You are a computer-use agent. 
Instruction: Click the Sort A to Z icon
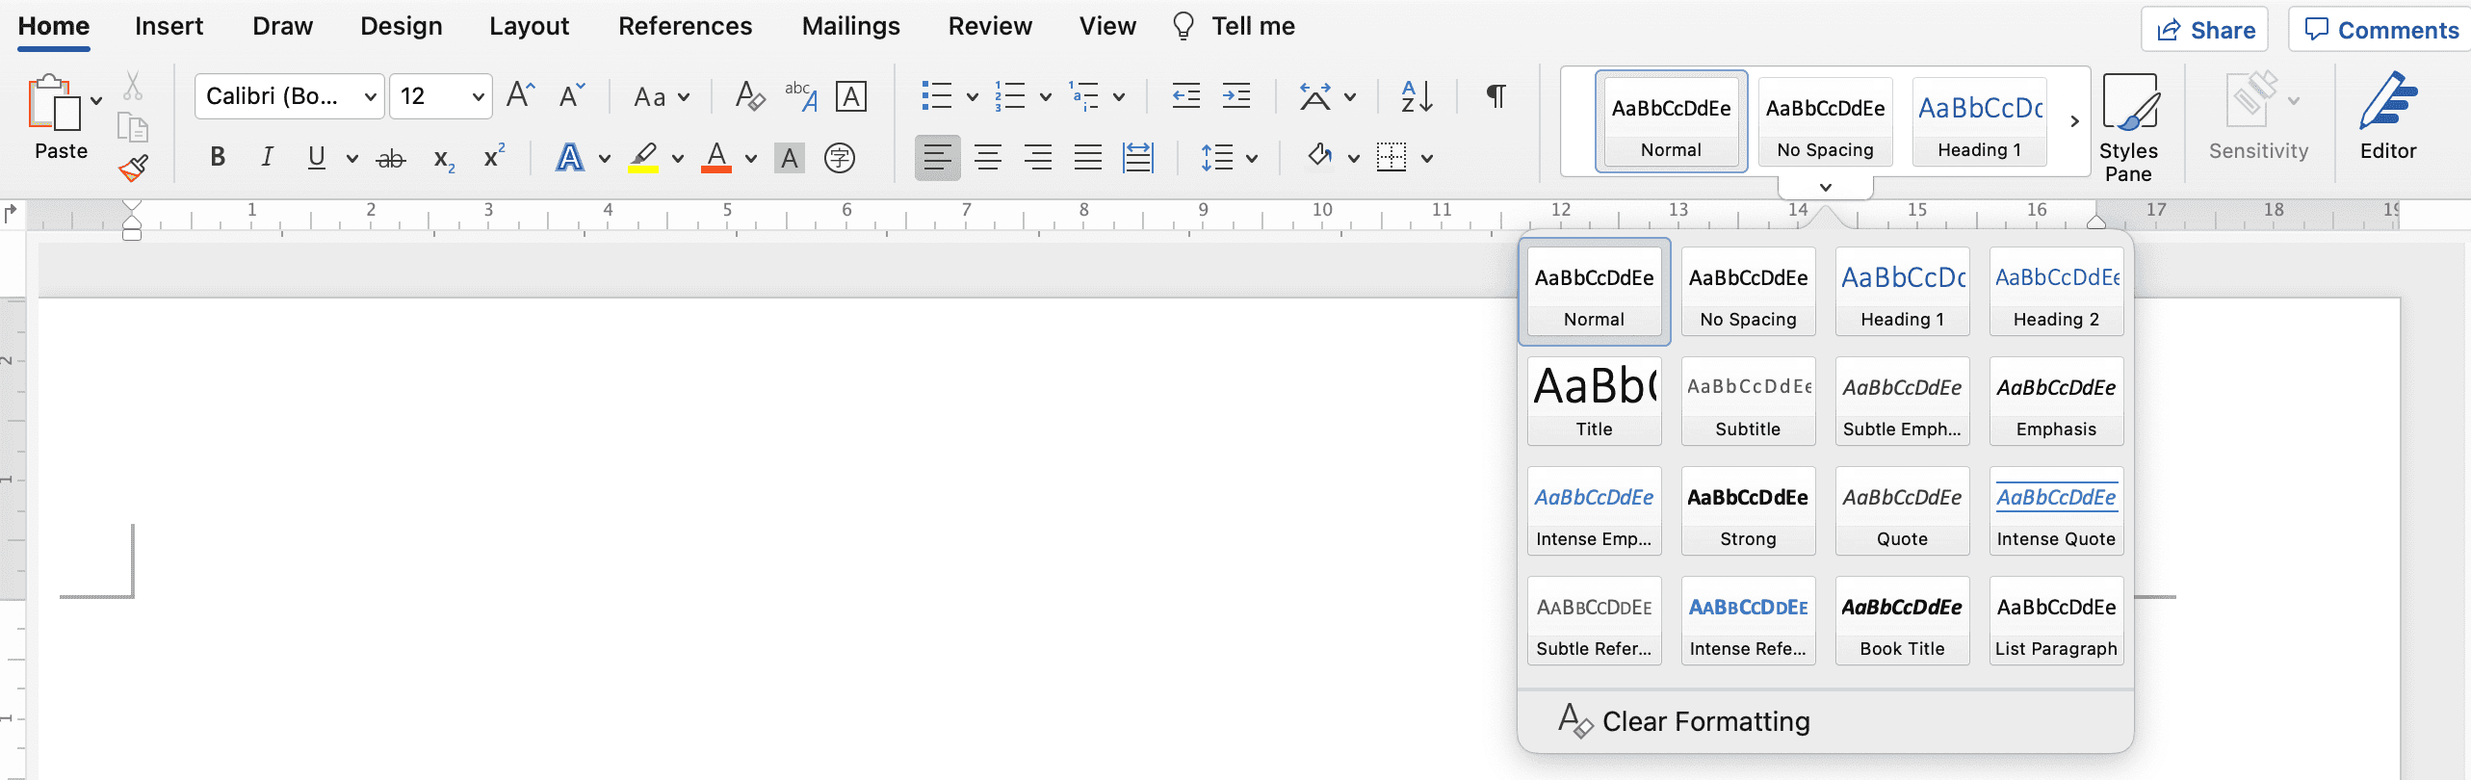(x=1417, y=96)
